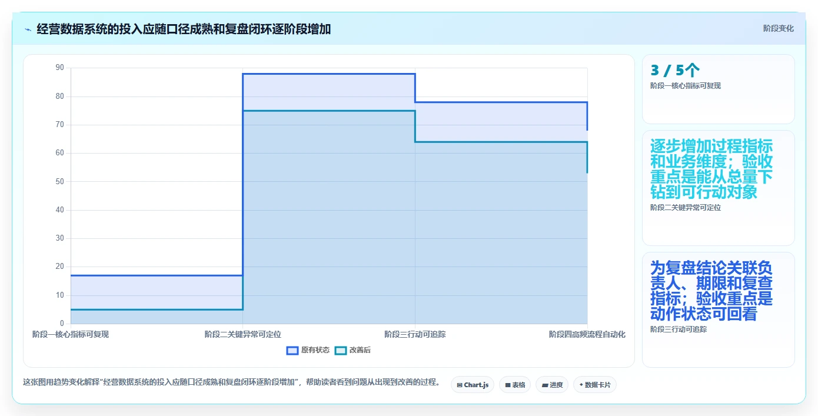Image resolution: width=818 pixels, height=416 pixels.
Task: Click the chart description sentence below the chart
Action: click(231, 382)
